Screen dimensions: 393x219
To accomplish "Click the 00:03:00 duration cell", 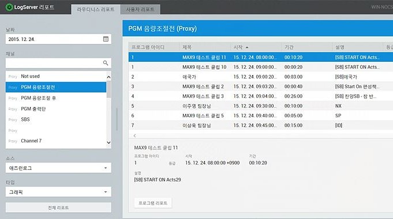I will coord(294,77).
